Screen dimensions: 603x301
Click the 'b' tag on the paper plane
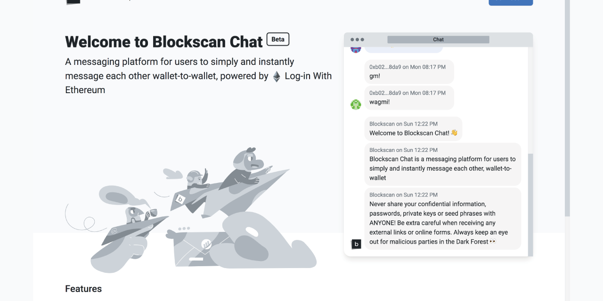click(x=180, y=199)
